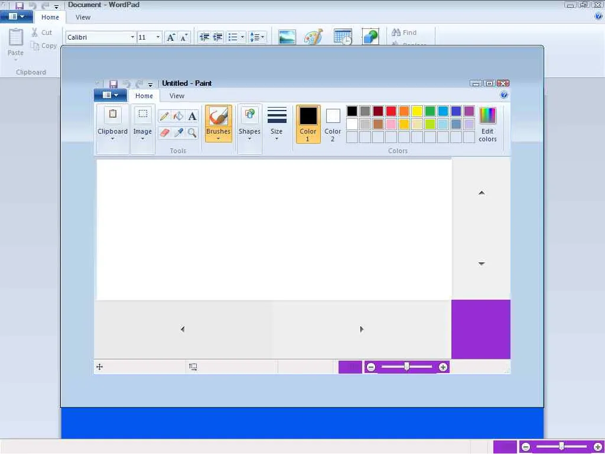The image size is (605, 454).
Task: Click Insert object icon in WordPad
Action: pos(370,37)
